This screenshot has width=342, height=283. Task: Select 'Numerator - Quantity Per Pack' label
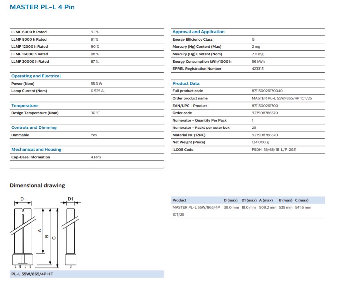[199, 120]
